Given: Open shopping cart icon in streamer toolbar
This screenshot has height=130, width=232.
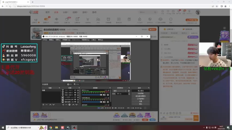Looking at the screenshot, I should coord(88,19).
